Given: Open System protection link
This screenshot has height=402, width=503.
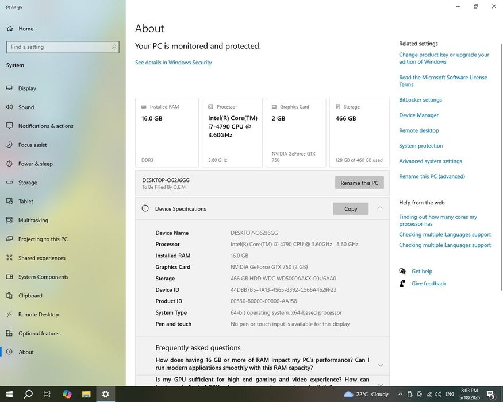Looking at the screenshot, I should 421,146.
